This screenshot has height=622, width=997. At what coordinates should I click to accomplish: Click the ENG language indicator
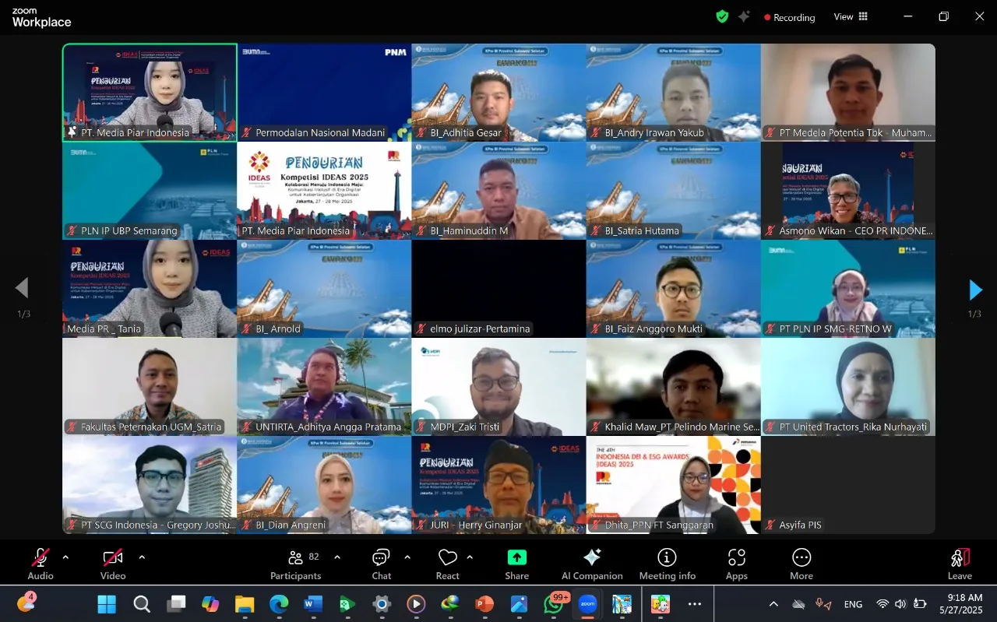click(x=853, y=604)
